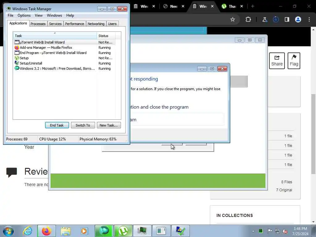Close the 'Tha' µTorrent Chrome tab

[241, 6]
